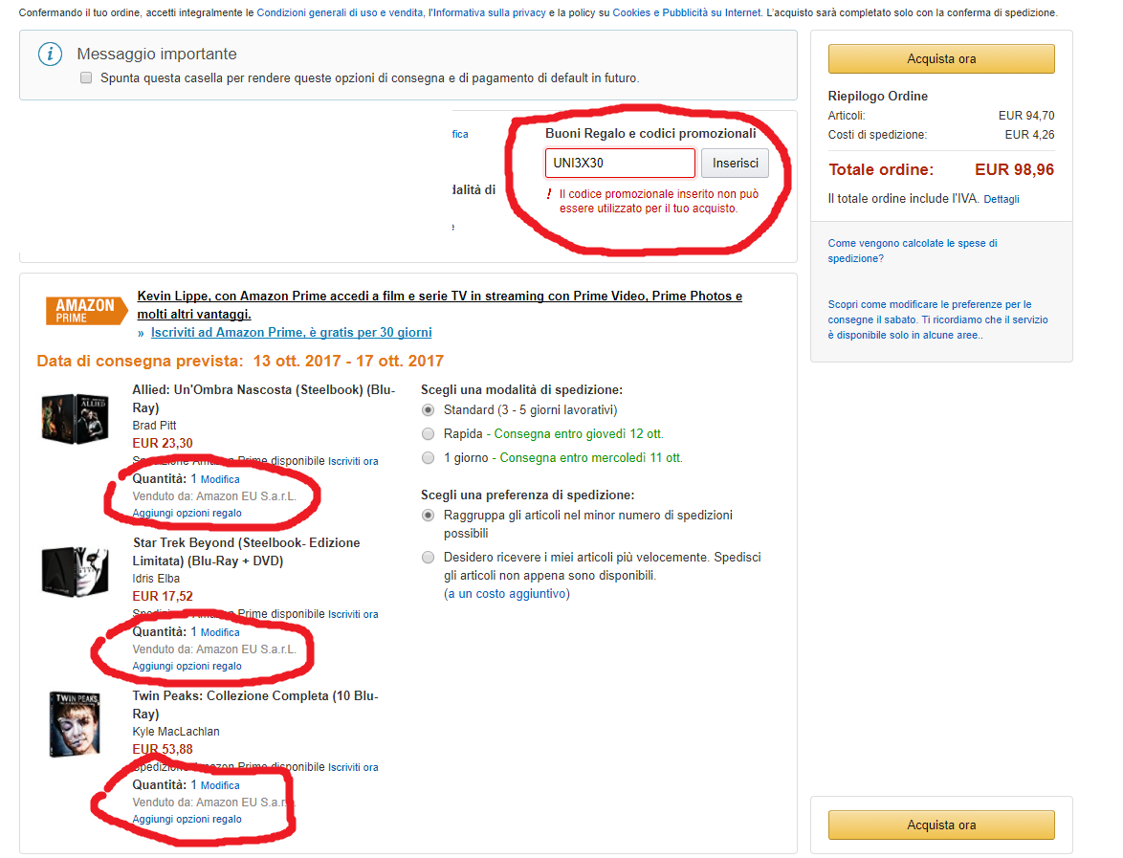
Task: Click Aggiungi opzioni regalo for Star Trek
Action: [187, 666]
